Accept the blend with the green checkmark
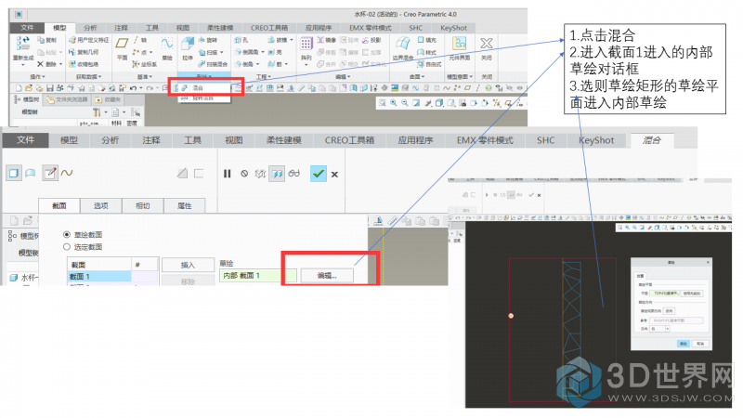Viewport: 743px width, 418px height. point(319,174)
